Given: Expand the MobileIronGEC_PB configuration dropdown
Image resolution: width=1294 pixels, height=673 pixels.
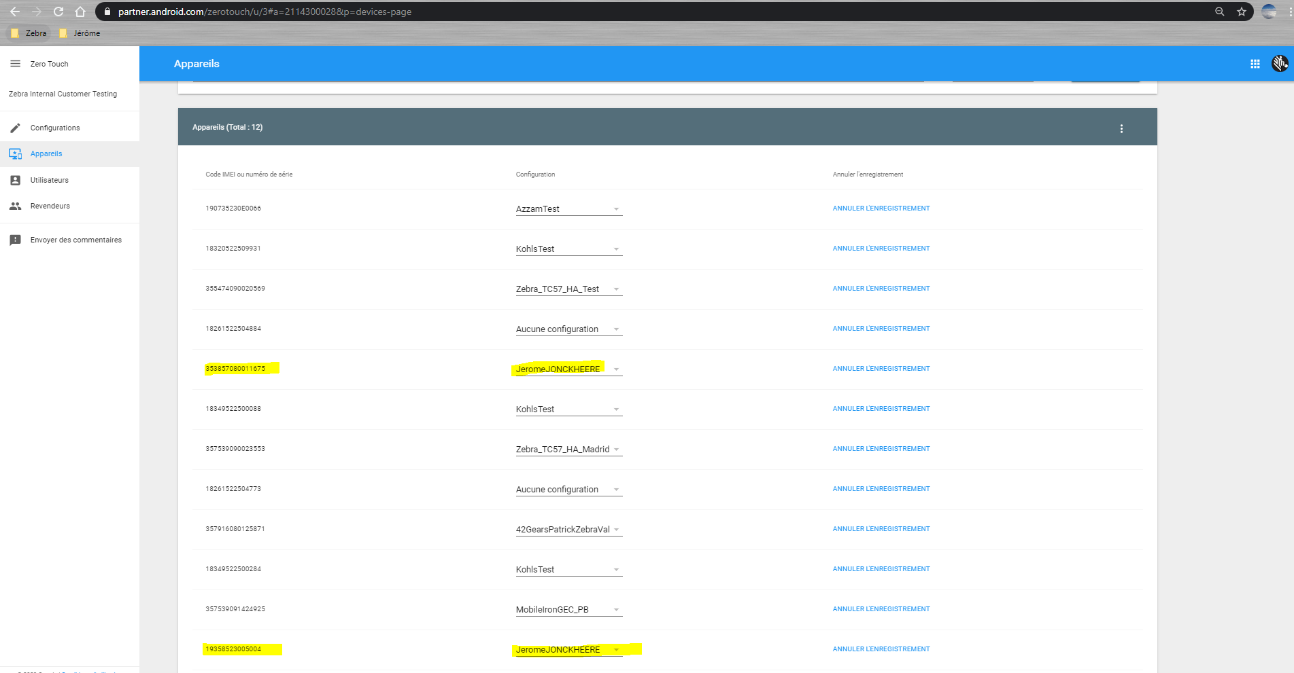Looking at the screenshot, I should 616,609.
